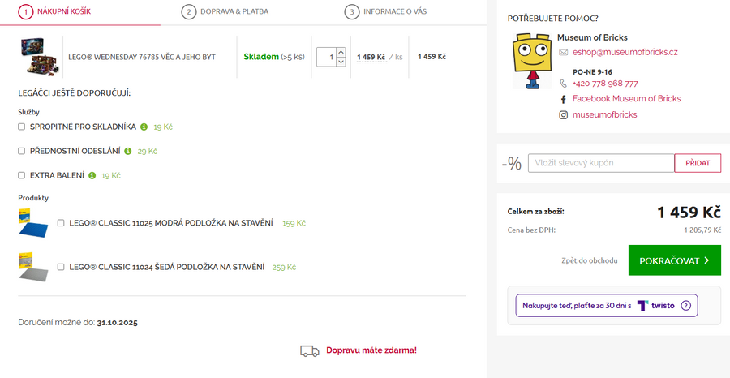The height and width of the screenshot is (378, 730).
Task: Check the Přednostní odeslání option
Action: tap(22, 151)
